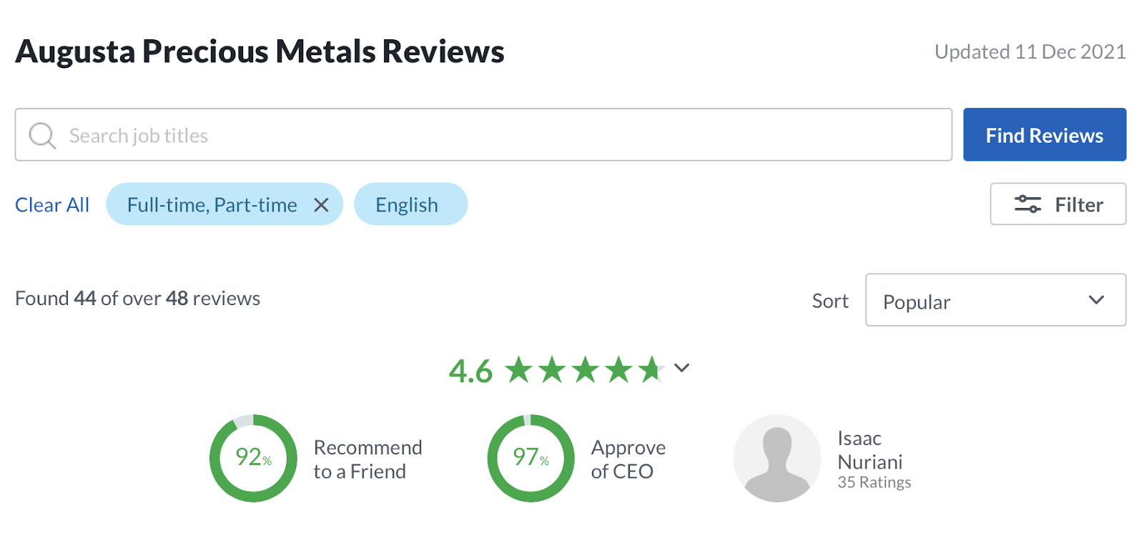
Task: Click the 97% CEO approval donut
Action: (x=531, y=458)
